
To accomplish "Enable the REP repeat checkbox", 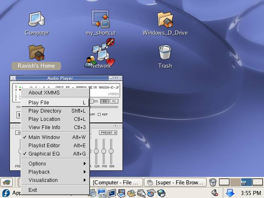I will (99, 115).
